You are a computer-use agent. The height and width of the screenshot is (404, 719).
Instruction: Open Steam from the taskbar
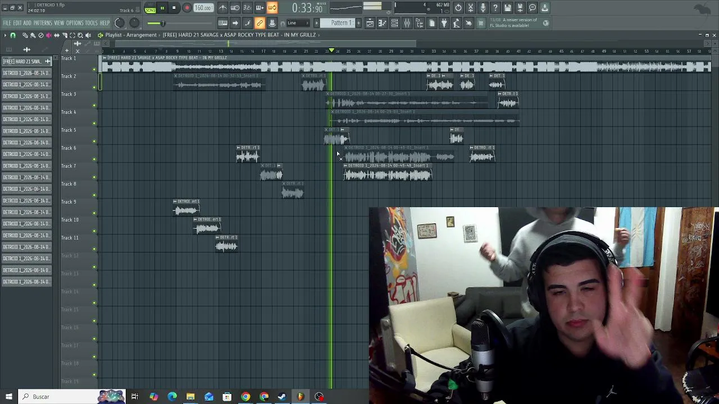(282, 397)
